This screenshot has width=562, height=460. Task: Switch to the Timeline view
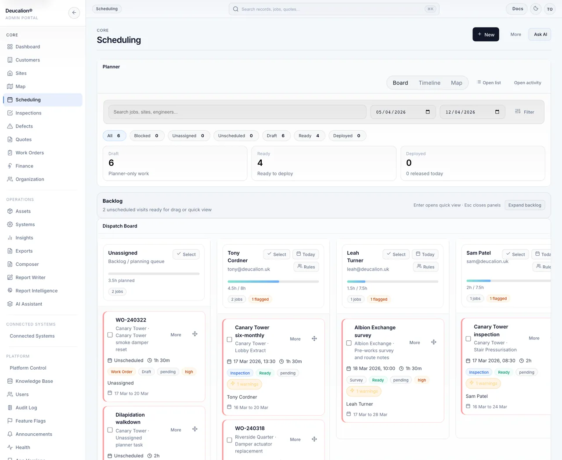click(429, 82)
